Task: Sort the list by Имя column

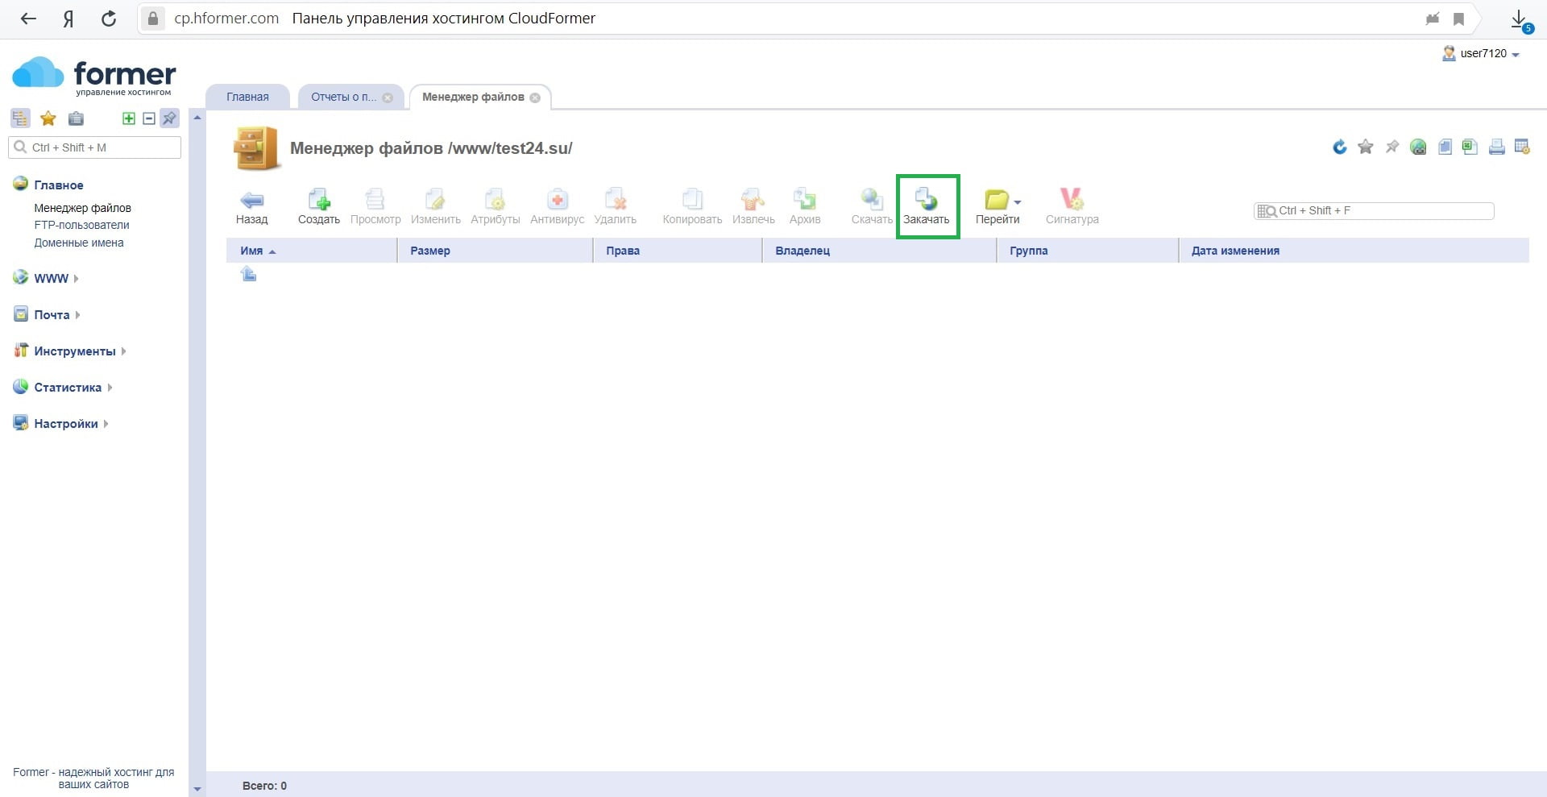Action: point(251,251)
